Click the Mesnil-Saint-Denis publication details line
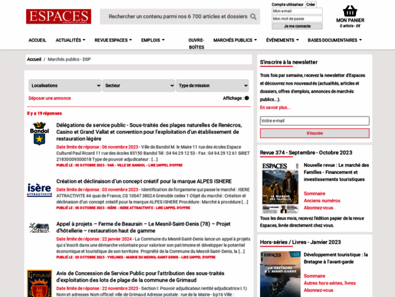 136,257
